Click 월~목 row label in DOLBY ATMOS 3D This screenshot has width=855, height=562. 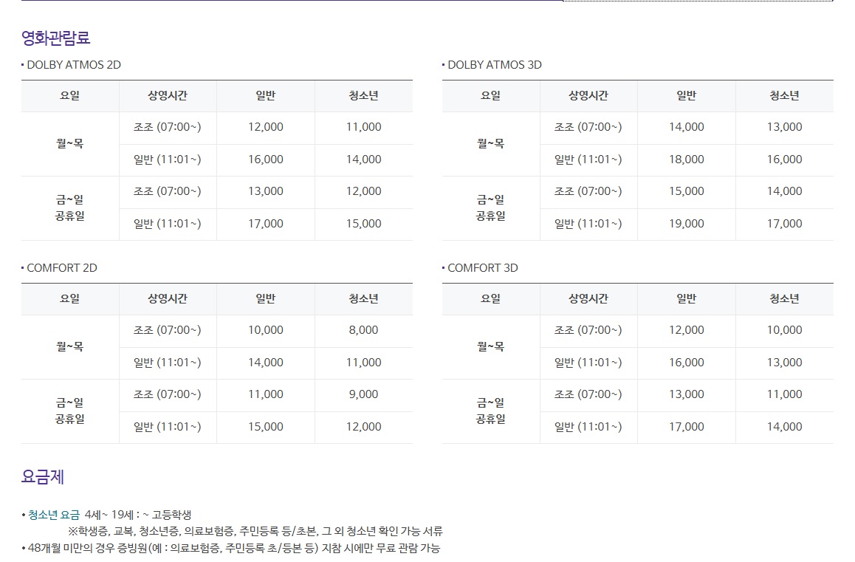pos(491,143)
